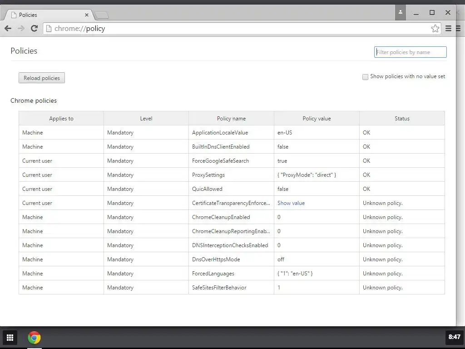The image size is (465, 349).
Task: Select the ForceGoogleSafeSearch policy name
Action: point(220,161)
